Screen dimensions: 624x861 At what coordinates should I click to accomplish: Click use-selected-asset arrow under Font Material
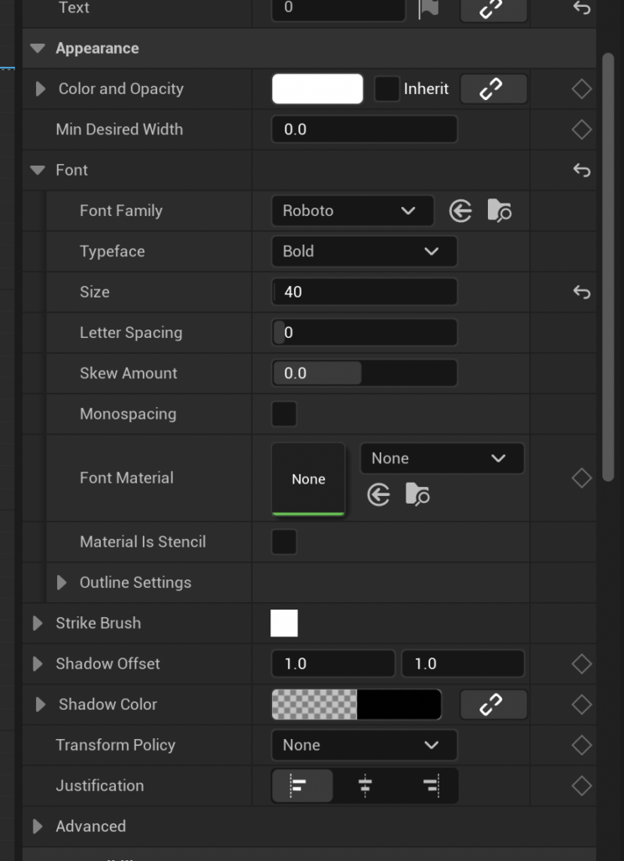[379, 495]
